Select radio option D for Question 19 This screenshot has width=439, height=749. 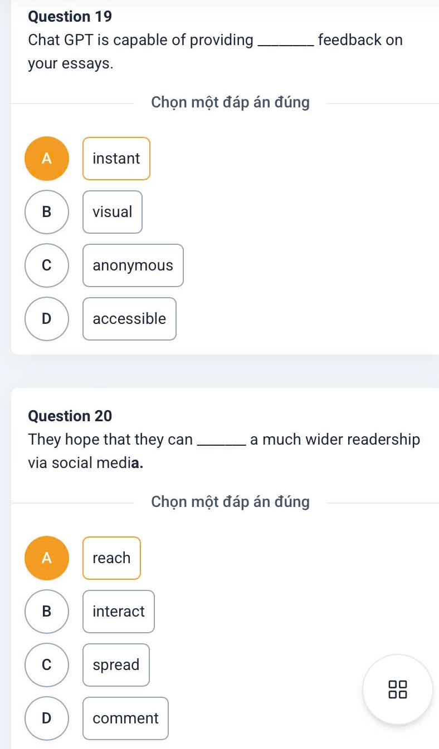[x=47, y=319]
